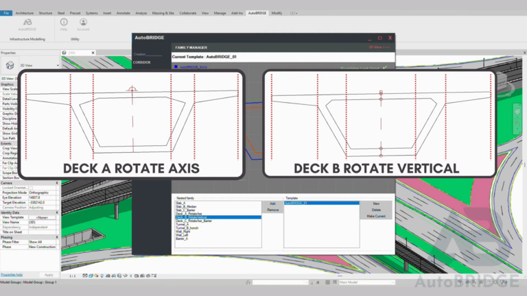Select Deck_B_RotateVertical in Nested family list
The width and height of the screenshot is (527, 296).
point(218,217)
